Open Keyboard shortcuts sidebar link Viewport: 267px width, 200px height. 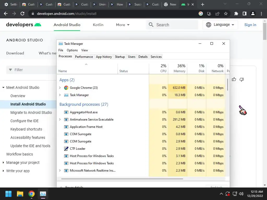pos(26,129)
